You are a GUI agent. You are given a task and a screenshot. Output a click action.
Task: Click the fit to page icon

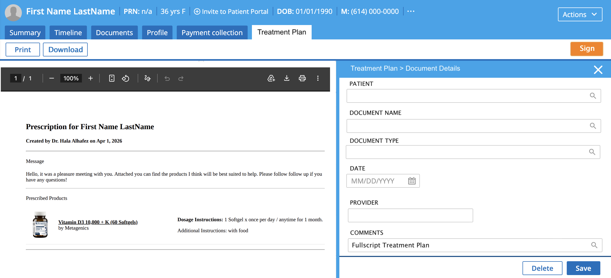click(112, 78)
